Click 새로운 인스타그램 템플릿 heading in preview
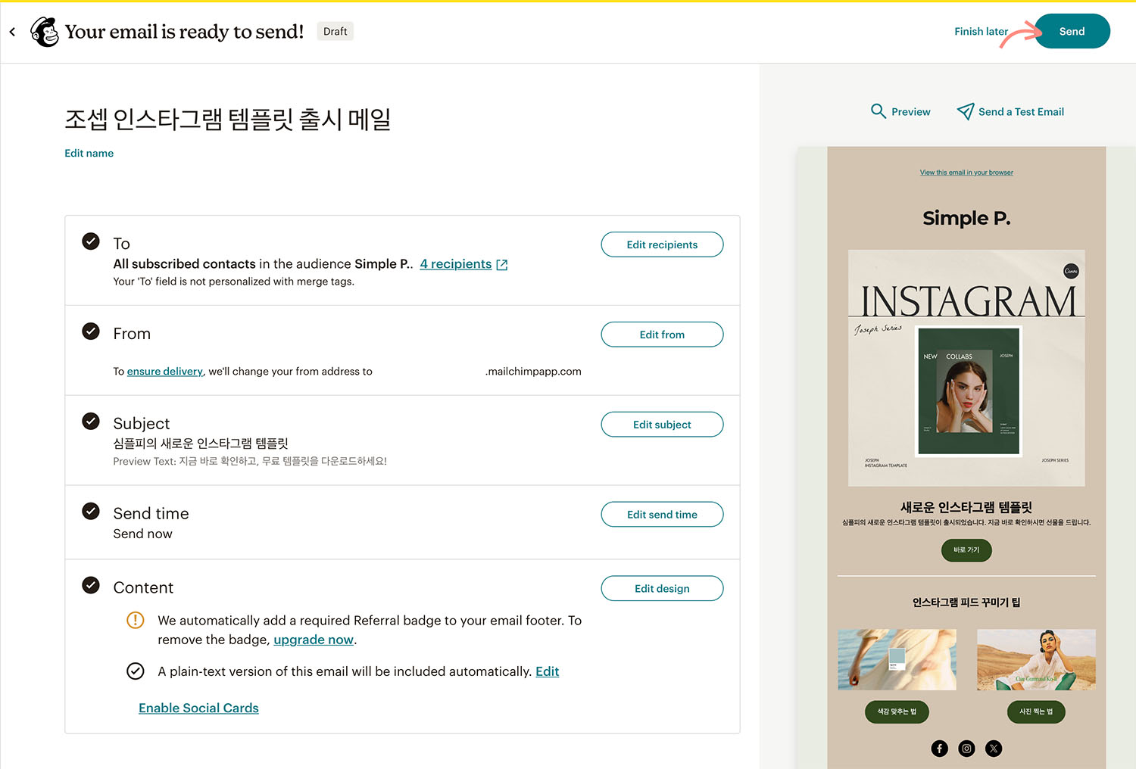Screen dimensions: 1136x769 pyautogui.click(x=966, y=507)
